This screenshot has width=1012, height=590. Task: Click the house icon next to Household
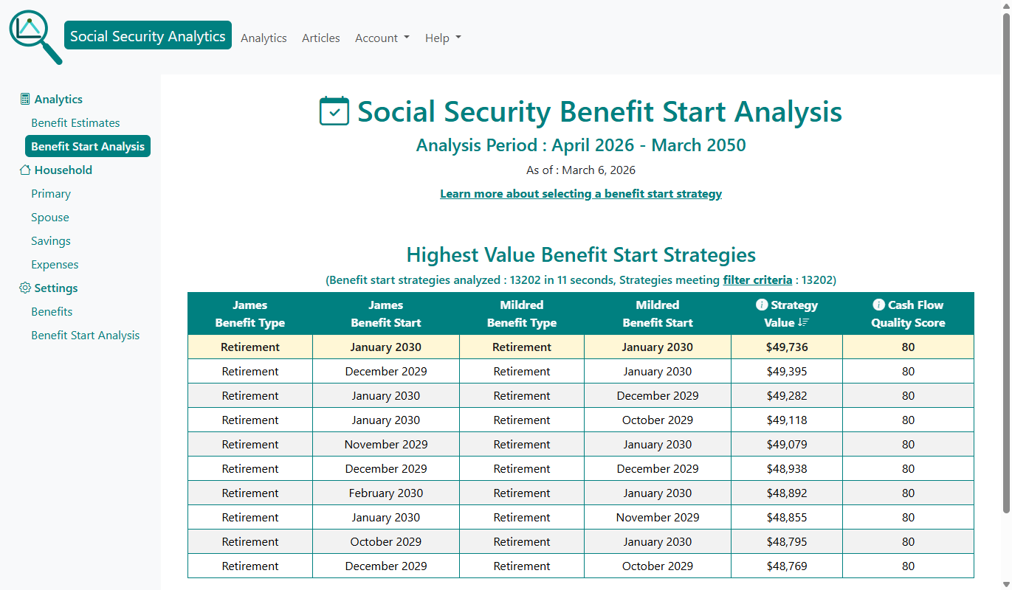24,170
